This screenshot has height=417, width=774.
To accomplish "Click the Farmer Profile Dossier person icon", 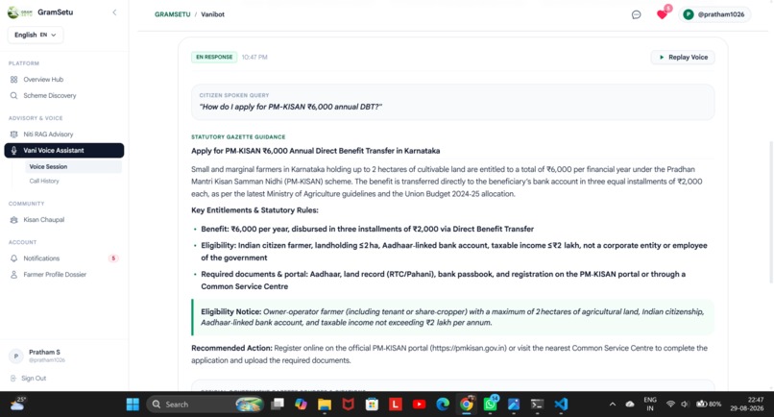I will pyautogui.click(x=13, y=274).
